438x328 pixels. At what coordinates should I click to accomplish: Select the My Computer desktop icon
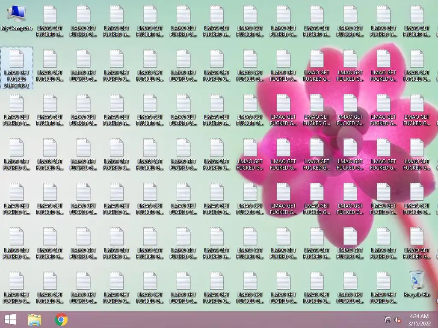point(17,18)
